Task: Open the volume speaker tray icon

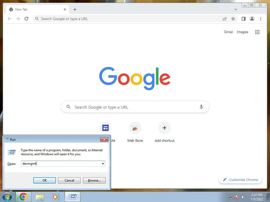Action: [x=243, y=197]
